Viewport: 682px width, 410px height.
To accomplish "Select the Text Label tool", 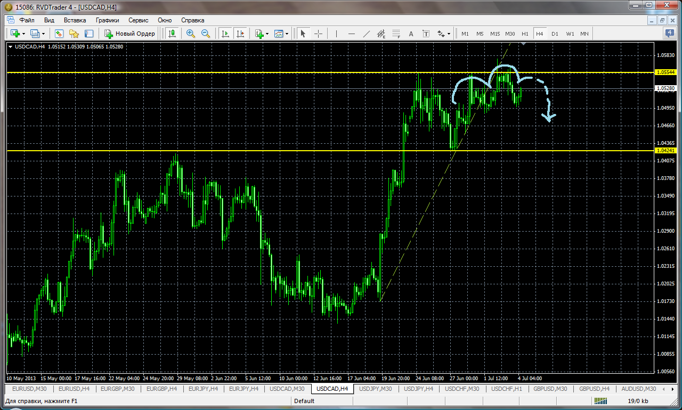I will 426,34.
